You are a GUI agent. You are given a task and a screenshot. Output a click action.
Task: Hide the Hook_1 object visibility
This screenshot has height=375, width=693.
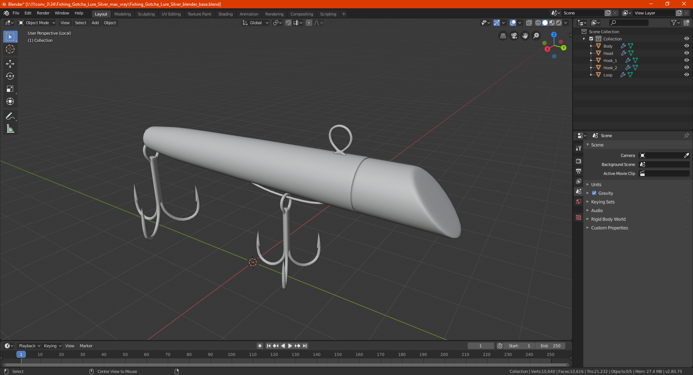(687, 61)
